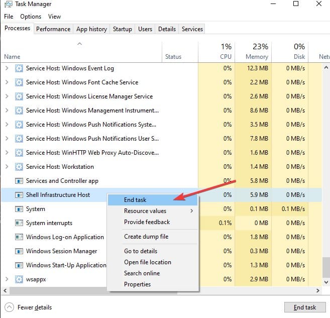Select the Windows Session Manager row name
Screen dimensions: 330x318
(61, 251)
